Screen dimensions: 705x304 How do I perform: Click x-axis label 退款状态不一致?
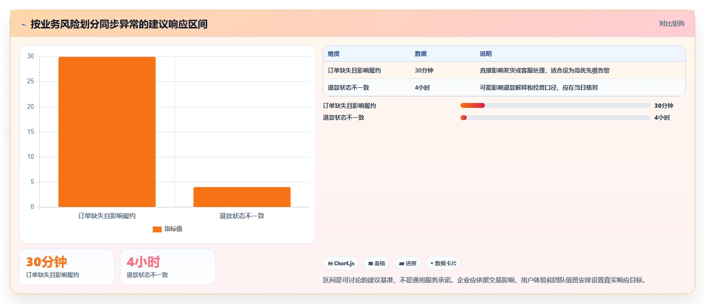(242, 216)
